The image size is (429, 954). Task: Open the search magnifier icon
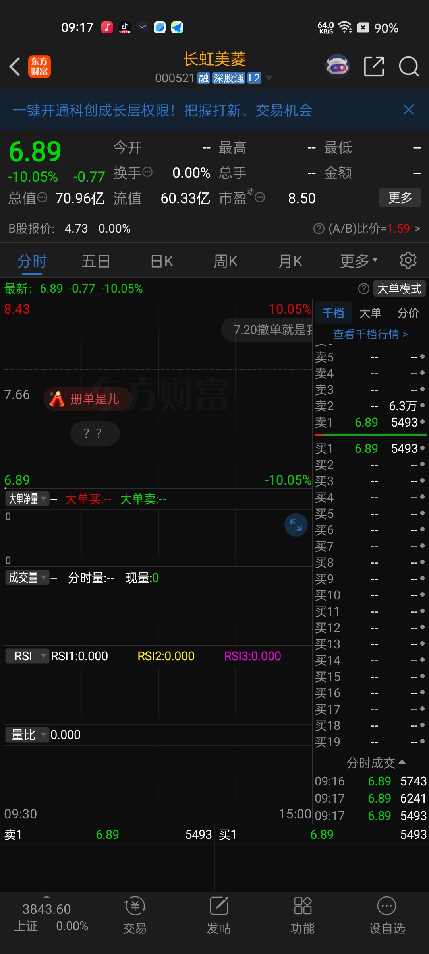[x=409, y=66]
